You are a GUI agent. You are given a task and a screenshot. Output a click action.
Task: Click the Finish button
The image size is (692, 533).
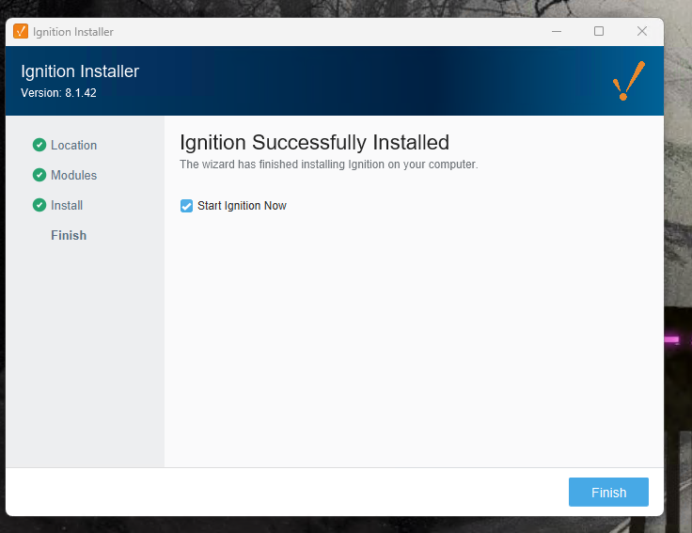pyautogui.click(x=608, y=492)
